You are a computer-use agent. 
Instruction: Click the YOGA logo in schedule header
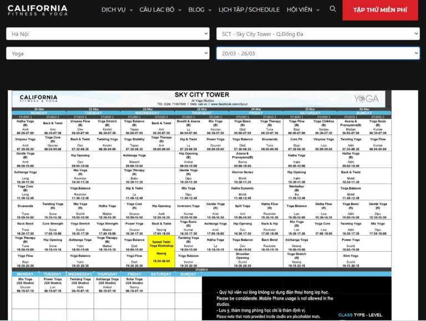(x=366, y=99)
